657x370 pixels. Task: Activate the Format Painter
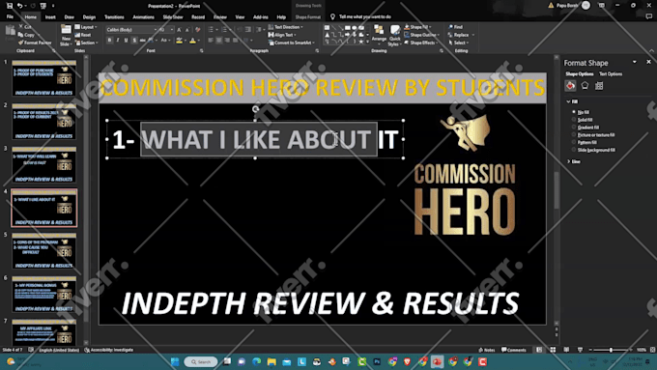click(x=35, y=43)
